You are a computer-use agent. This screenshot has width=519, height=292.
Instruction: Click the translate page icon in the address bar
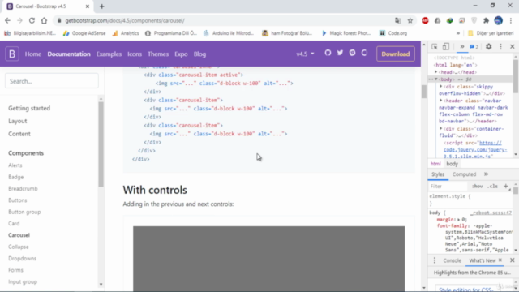(398, 20)
